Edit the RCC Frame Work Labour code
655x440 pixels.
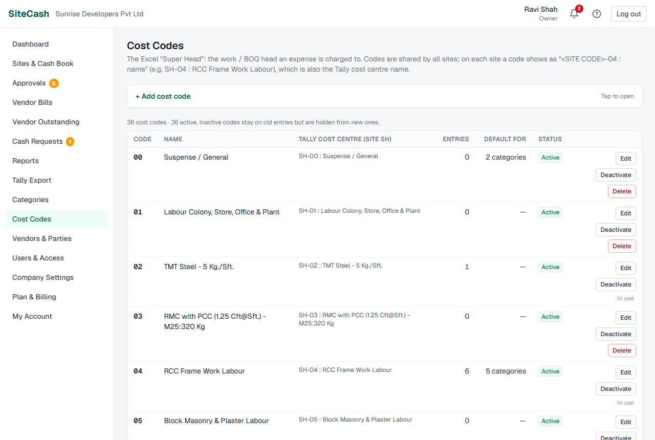(x=626, y=372)
